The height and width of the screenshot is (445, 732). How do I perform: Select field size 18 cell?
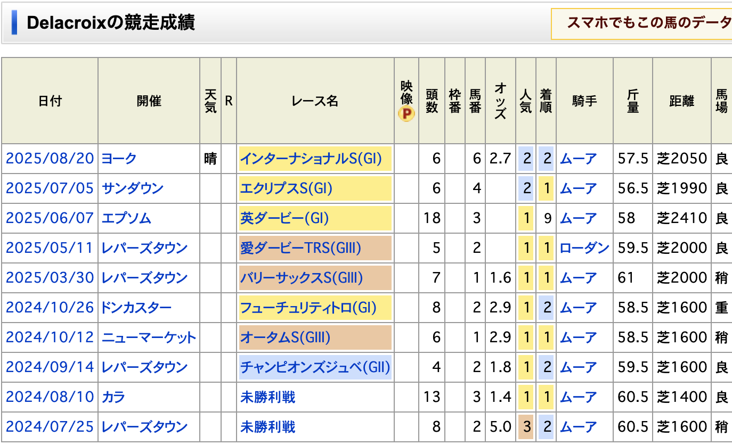[432, 218]
